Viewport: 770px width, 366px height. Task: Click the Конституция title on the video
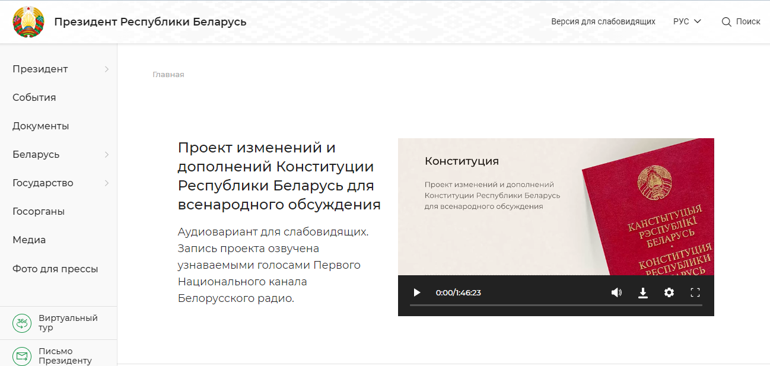462,161
